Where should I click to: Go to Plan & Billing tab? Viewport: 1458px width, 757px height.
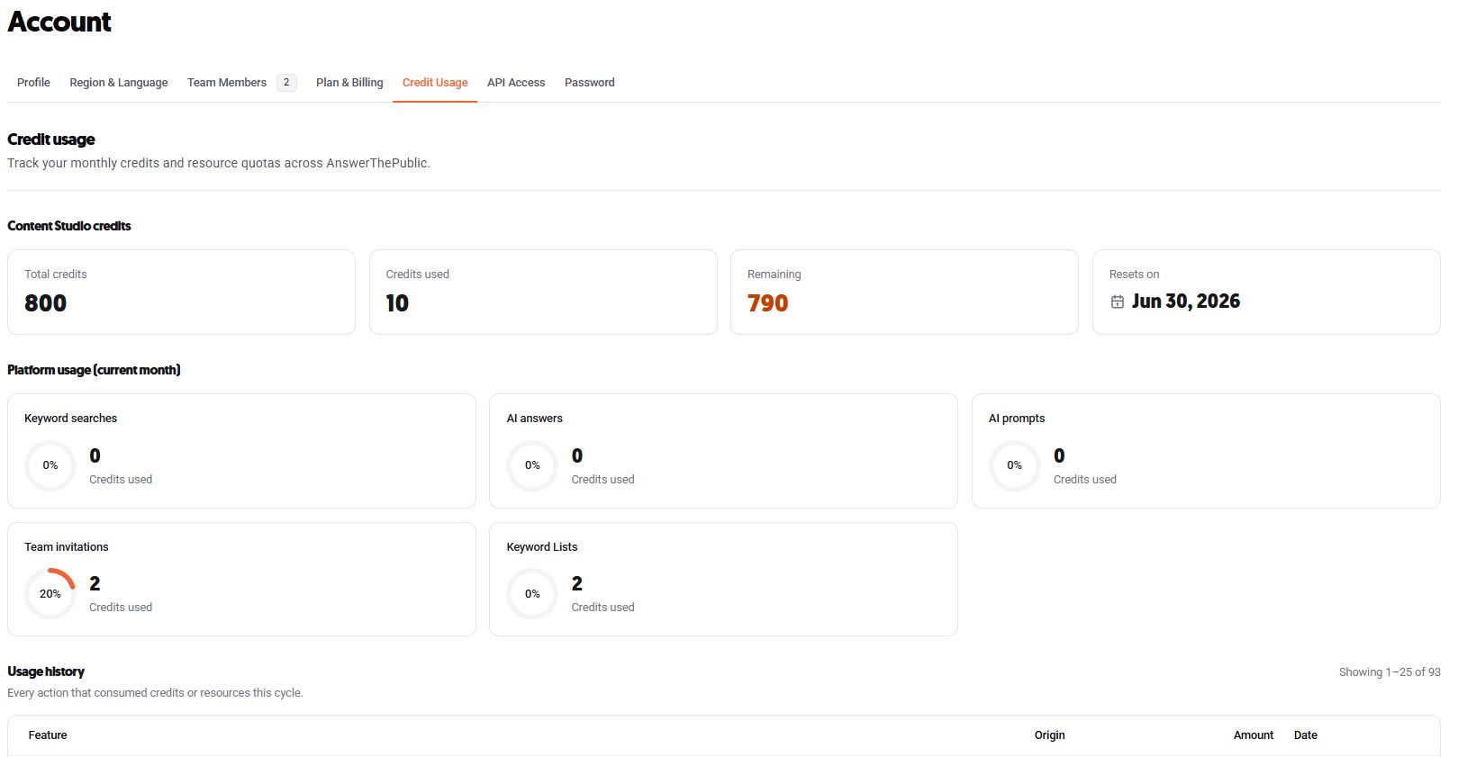(349, 83)
